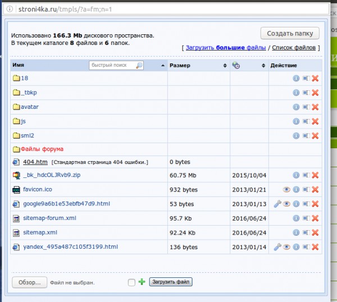Screen dimensions: 337x302
Task: Tick the checkbox beside the upload button
Action: tap(131, 282)
